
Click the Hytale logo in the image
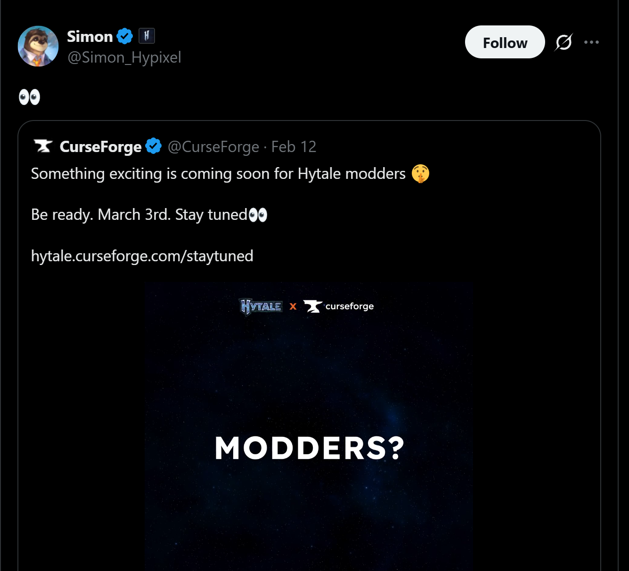coord(261,306)
